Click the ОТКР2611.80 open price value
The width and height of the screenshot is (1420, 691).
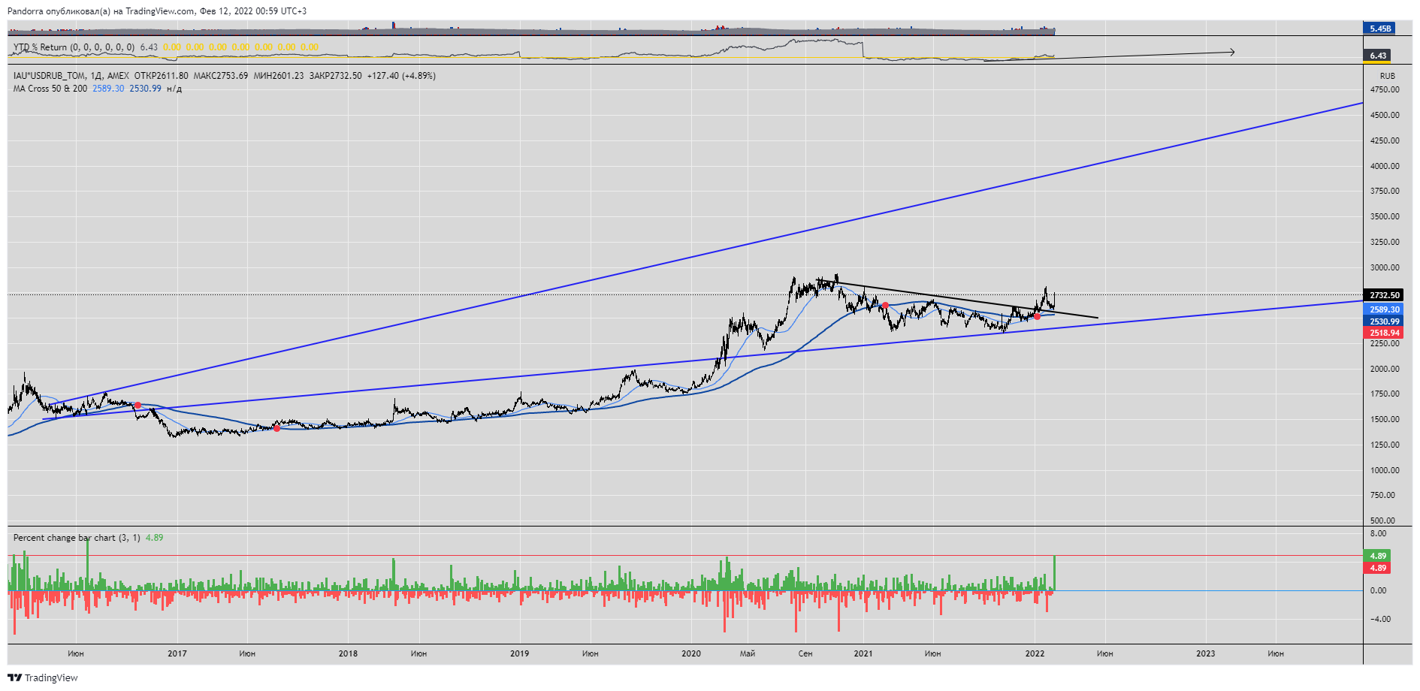[x=161, y=76]
